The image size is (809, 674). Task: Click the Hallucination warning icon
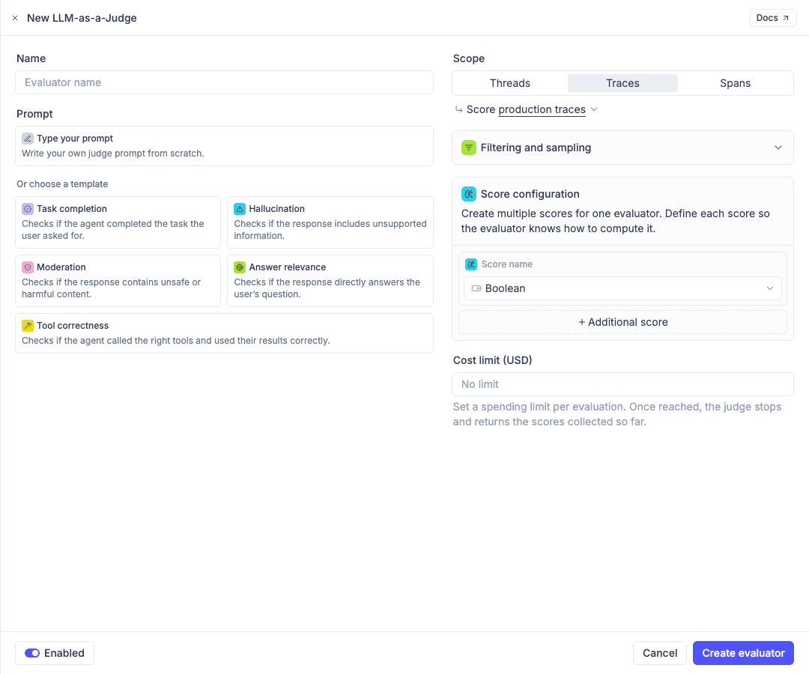pyautogui.click(x=240, y=209)
